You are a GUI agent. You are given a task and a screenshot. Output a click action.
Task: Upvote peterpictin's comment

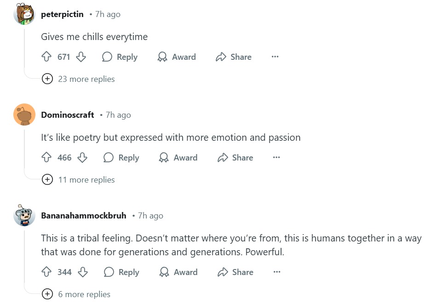point(46,57)
